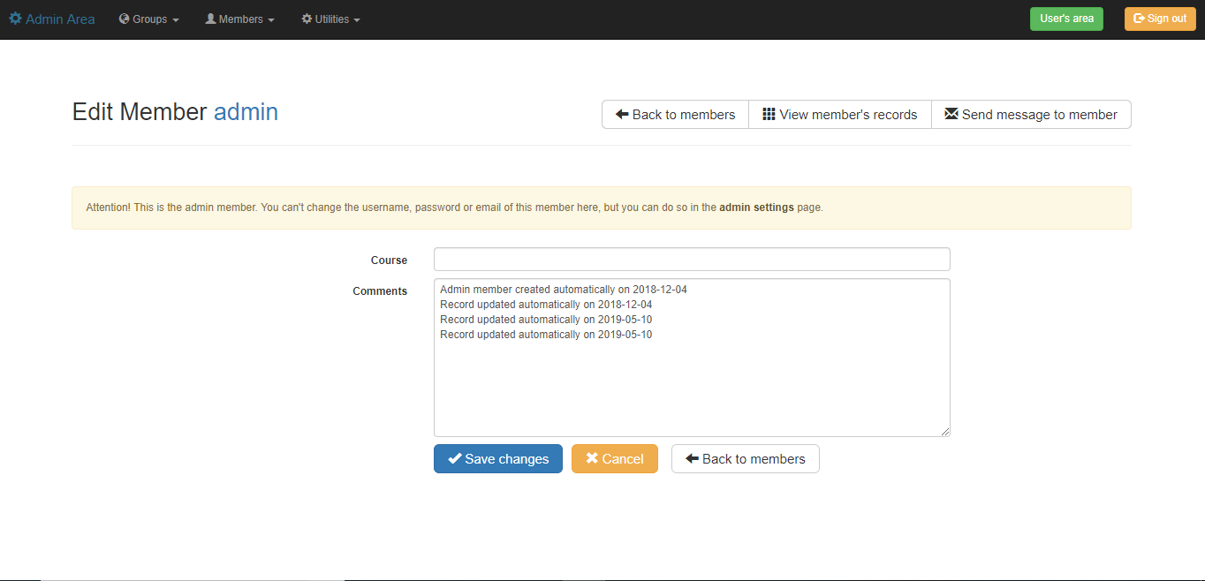
Task: Click the globe icon beside Groups
Action: [x=125, y=19]
